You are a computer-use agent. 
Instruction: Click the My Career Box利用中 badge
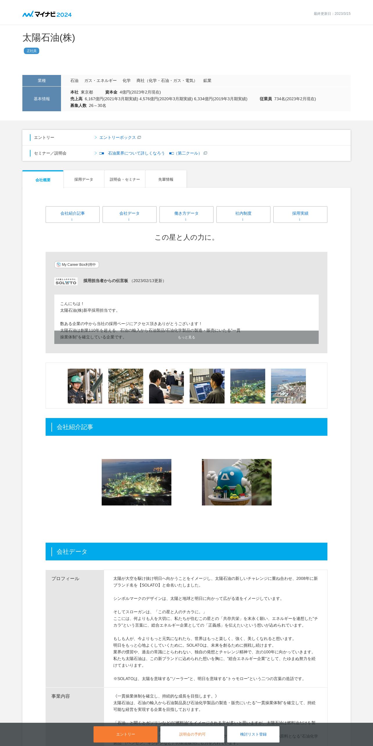point(77,265)
